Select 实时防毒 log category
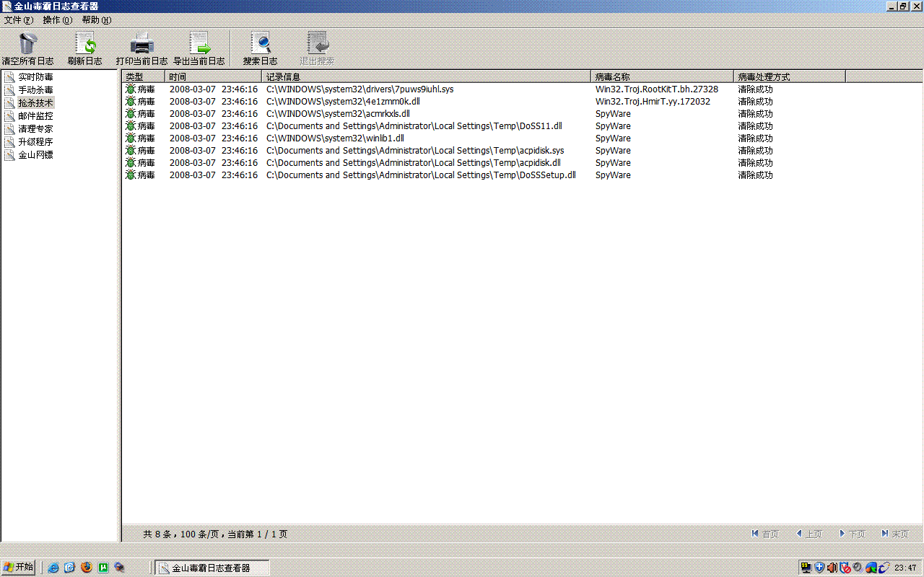This screenshot has width=924, height=577. point(35,77)
